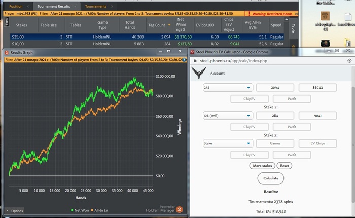Click the EV chips field showing 86743
The height and width of the screenshot is (218, 355).
point(317,88)
